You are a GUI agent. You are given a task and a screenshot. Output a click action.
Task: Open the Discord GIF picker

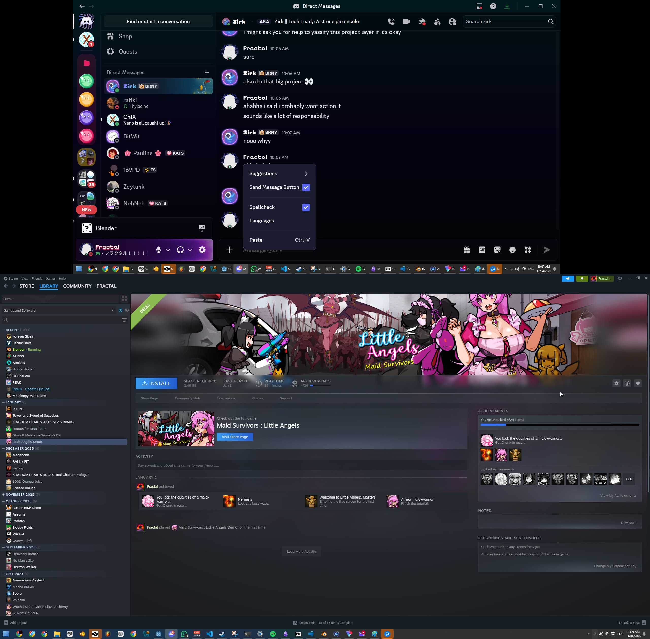pos(482,250)
